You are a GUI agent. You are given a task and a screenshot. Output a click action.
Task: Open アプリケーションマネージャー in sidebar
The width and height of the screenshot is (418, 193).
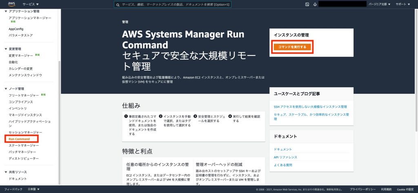pos(30,18)
